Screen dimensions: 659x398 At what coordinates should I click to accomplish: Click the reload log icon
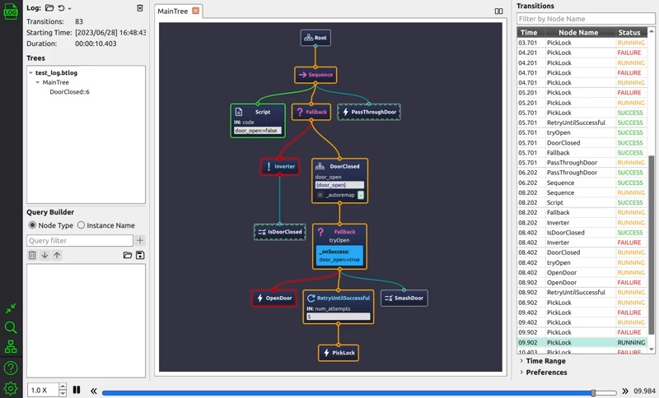point(62,8)
